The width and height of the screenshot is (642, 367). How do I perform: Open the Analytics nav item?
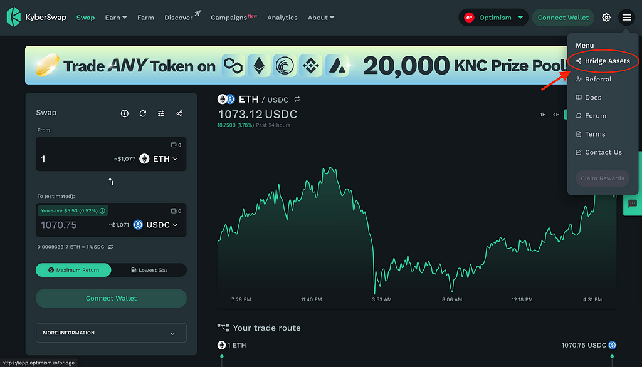pos(283,18)
